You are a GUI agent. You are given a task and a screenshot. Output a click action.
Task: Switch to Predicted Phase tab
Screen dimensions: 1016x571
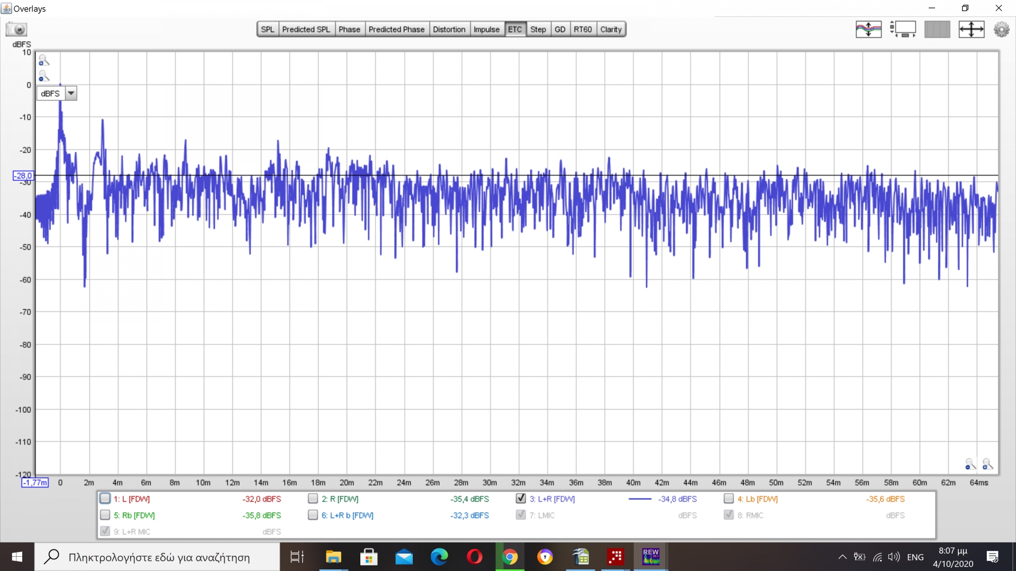point(396,30)
